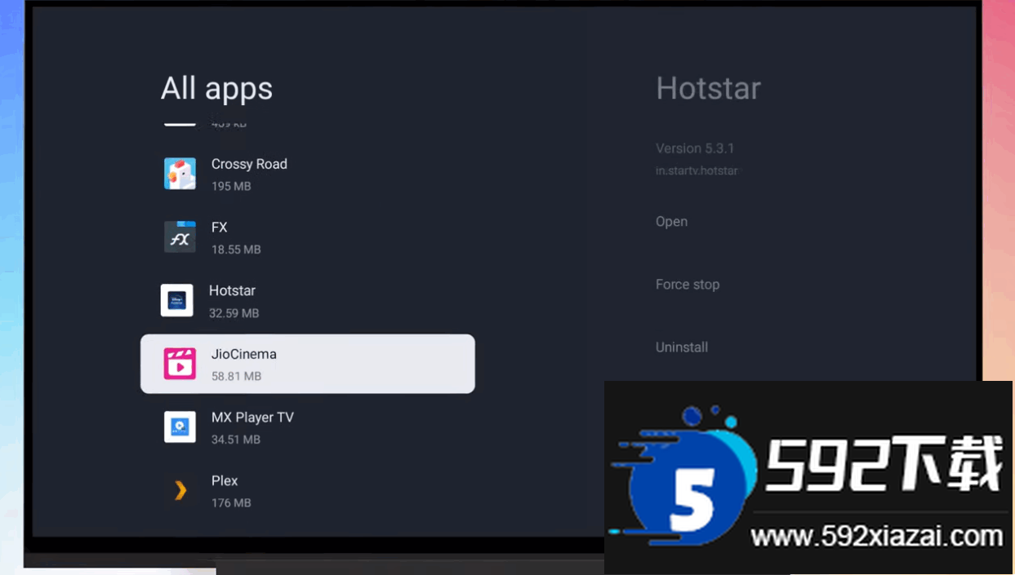Viewport: 1015px width, 575px height.
Task: Click the in.startv.hotstar package name
Action: (697, 170)
